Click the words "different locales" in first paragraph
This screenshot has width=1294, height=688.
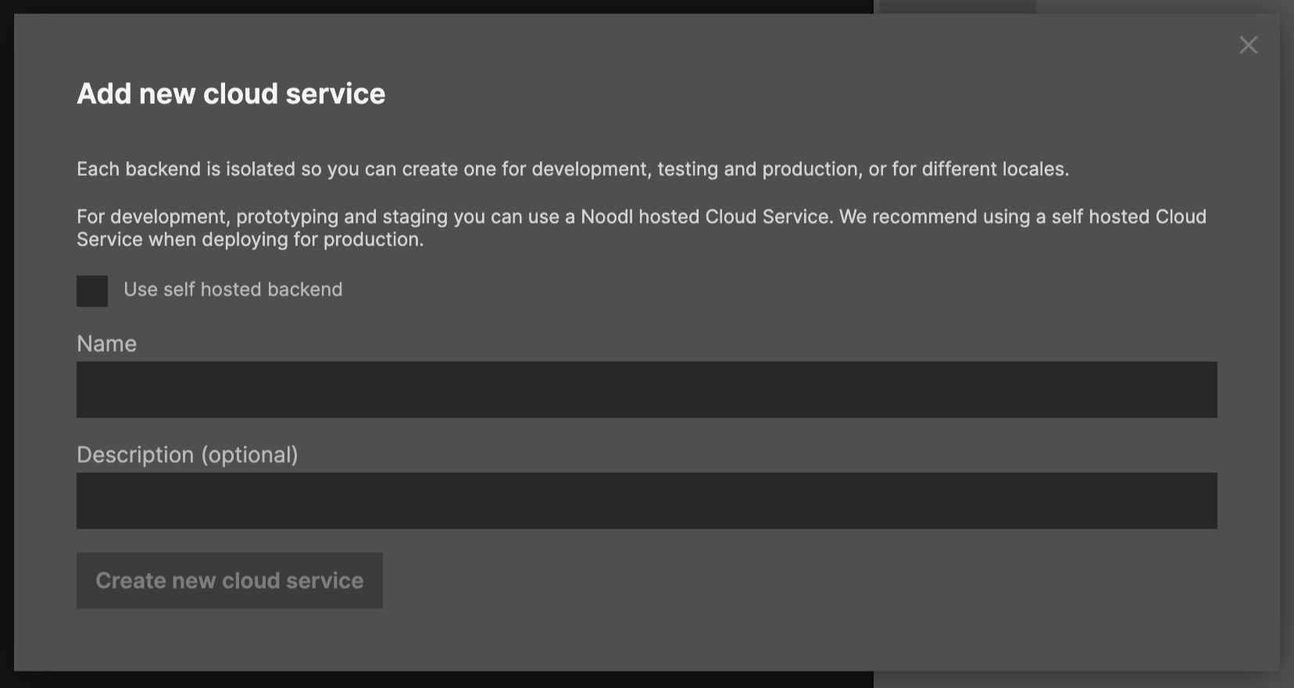click(x=994, y=170)
